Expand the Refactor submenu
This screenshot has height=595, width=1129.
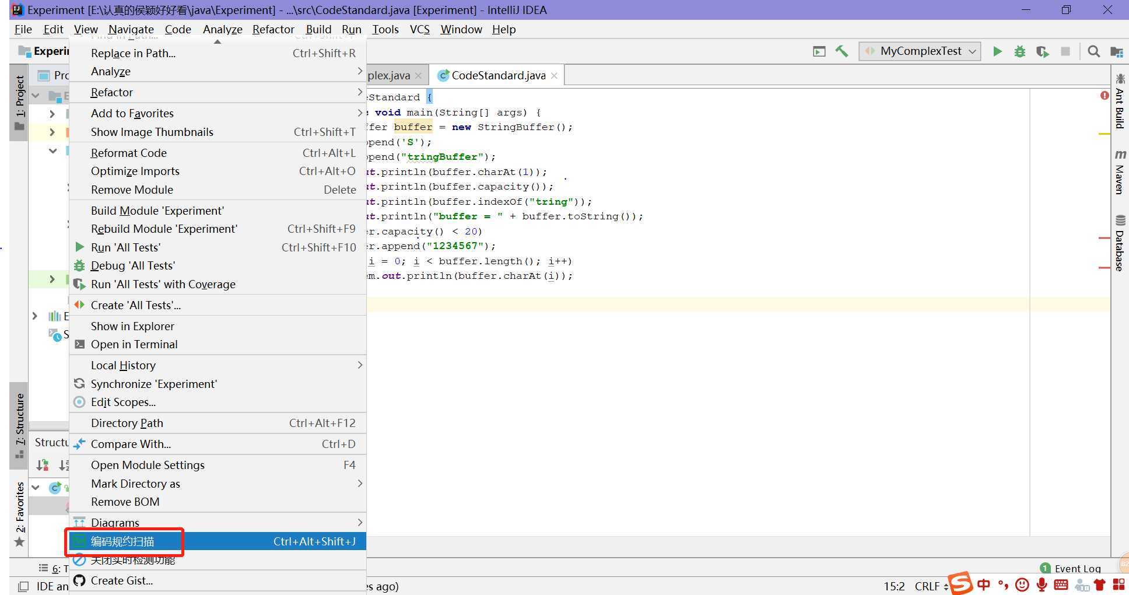218,92
